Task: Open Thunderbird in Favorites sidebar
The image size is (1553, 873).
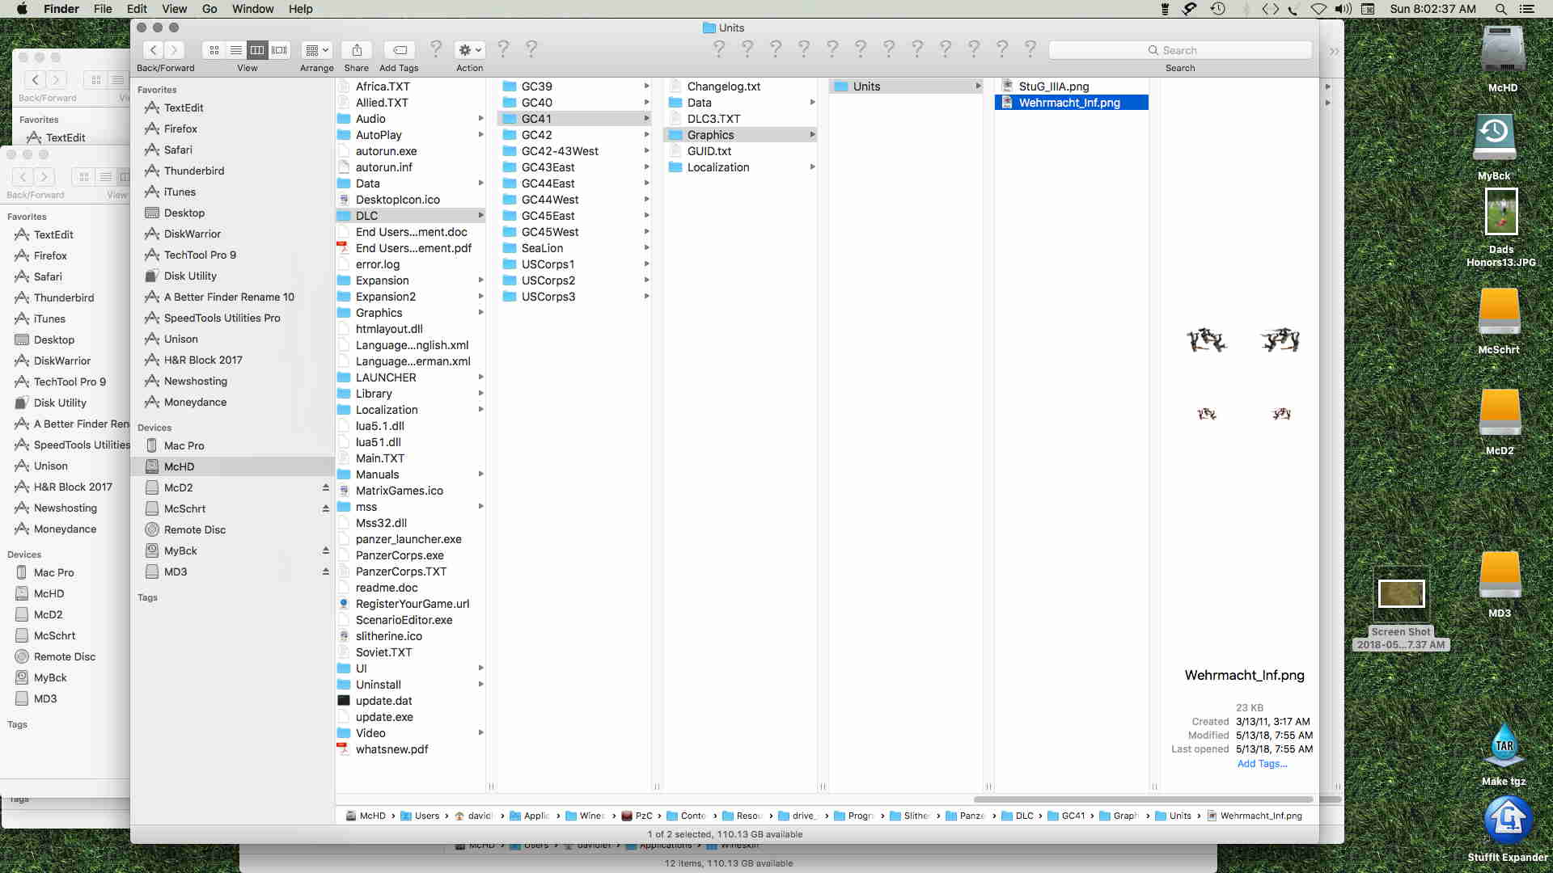Action: [x=194, y=171]
